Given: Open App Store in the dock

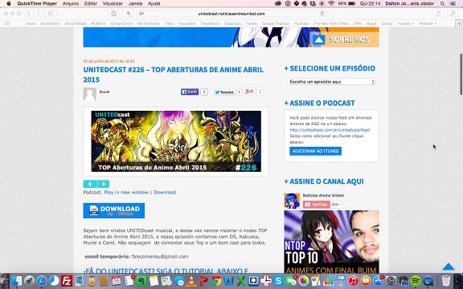Looking at the screenshot, I should 378,281.
